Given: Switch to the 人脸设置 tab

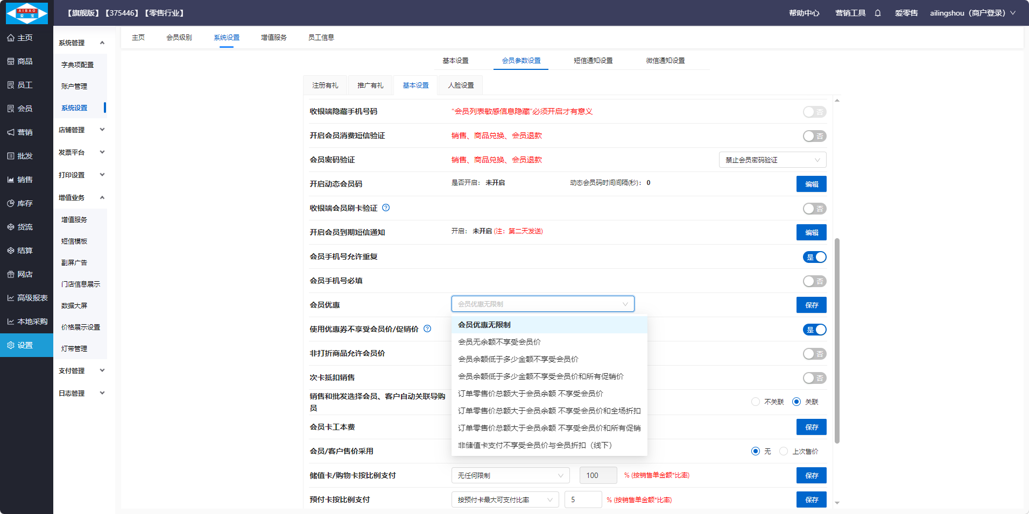Looking at the screenshot, I should pos(461,85).
